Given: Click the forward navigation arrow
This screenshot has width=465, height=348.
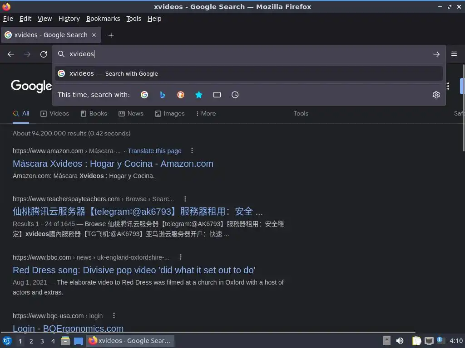Looking at the screenshot, I should click(27, 54).
